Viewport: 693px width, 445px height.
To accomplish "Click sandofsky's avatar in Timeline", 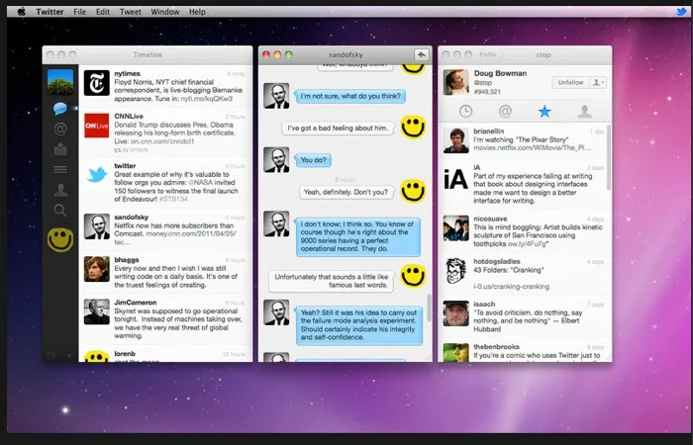I will tap(97, 226).
